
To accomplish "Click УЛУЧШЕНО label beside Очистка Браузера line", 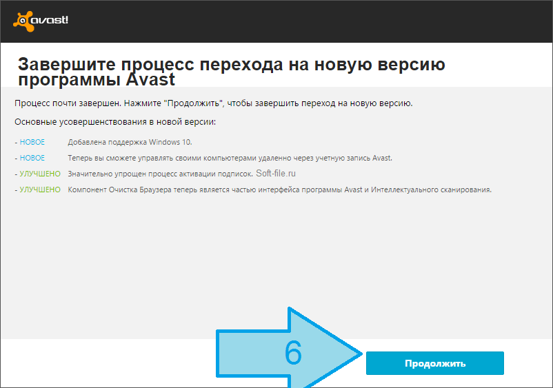I will (40, 190).
